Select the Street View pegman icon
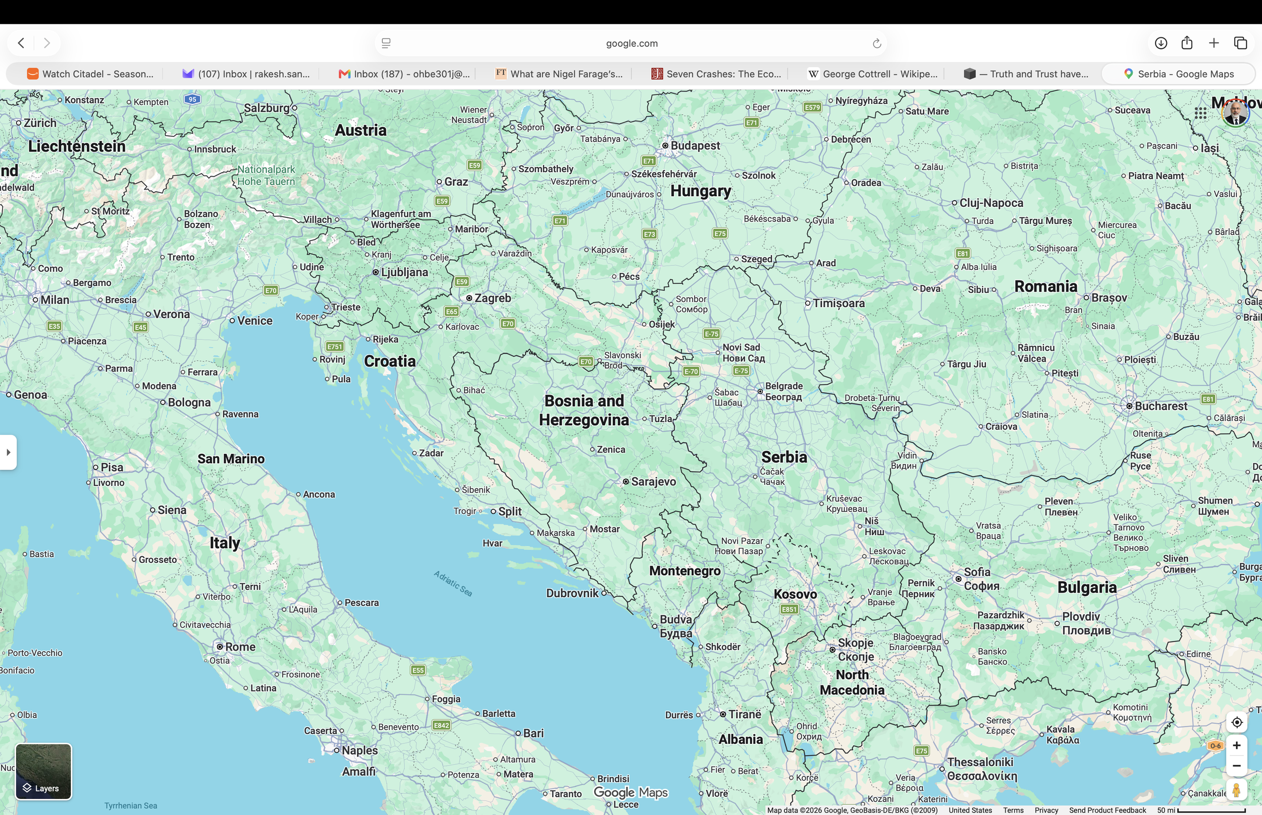Image resolution: width=1262 pixels, height=815 pixels. click(x=1237, y=790)
